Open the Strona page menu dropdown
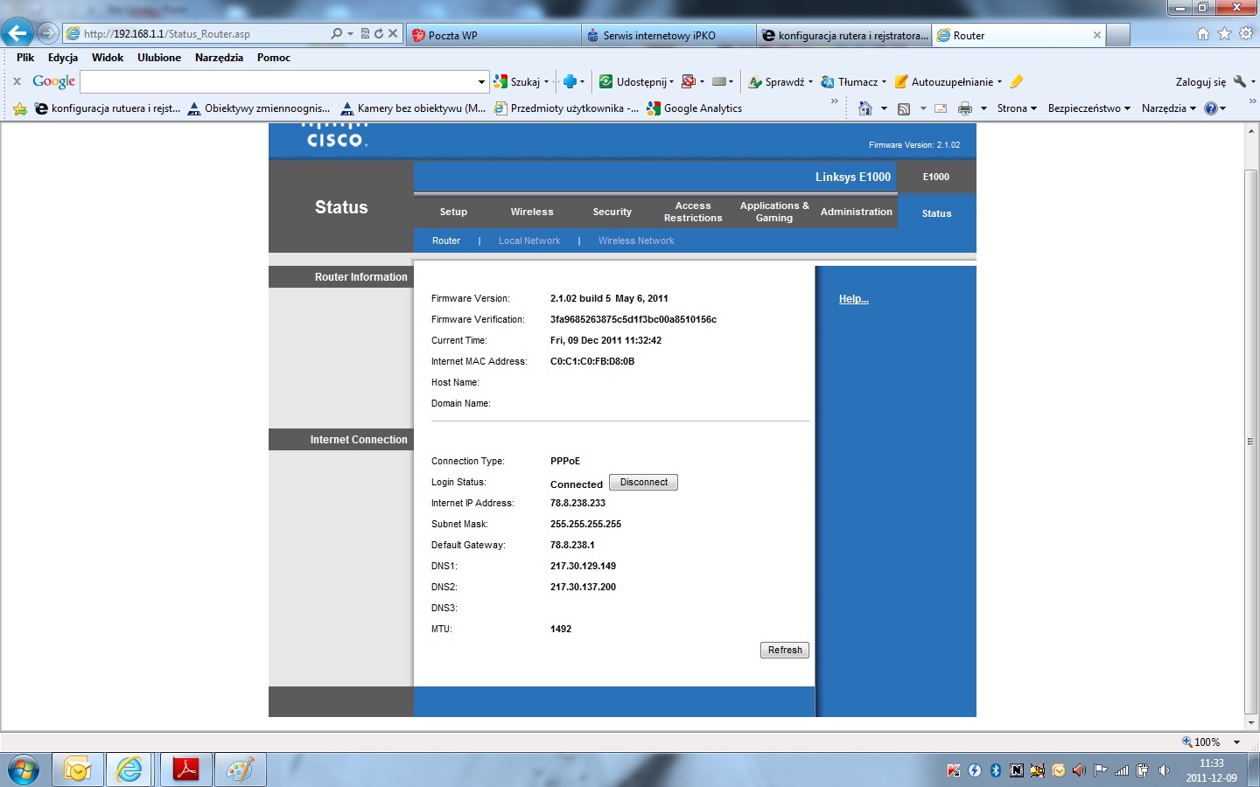This screenshot has height=787, width=1260. (x=1018, y=108)
